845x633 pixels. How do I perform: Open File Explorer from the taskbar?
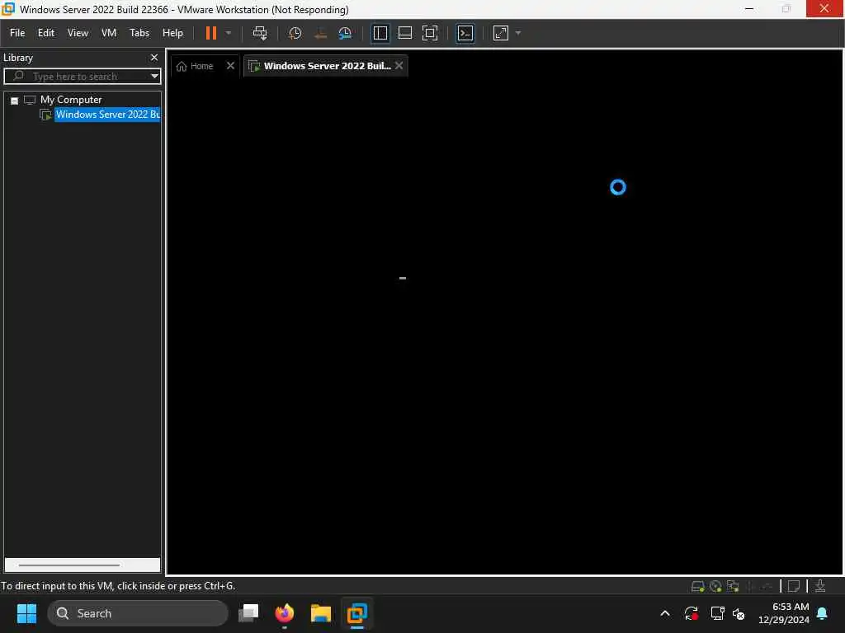(x=321, y=613)
